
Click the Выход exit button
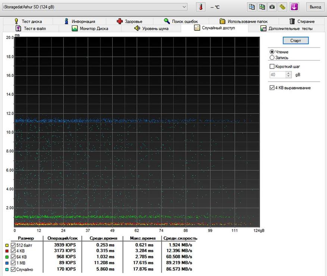click(315, 7)
